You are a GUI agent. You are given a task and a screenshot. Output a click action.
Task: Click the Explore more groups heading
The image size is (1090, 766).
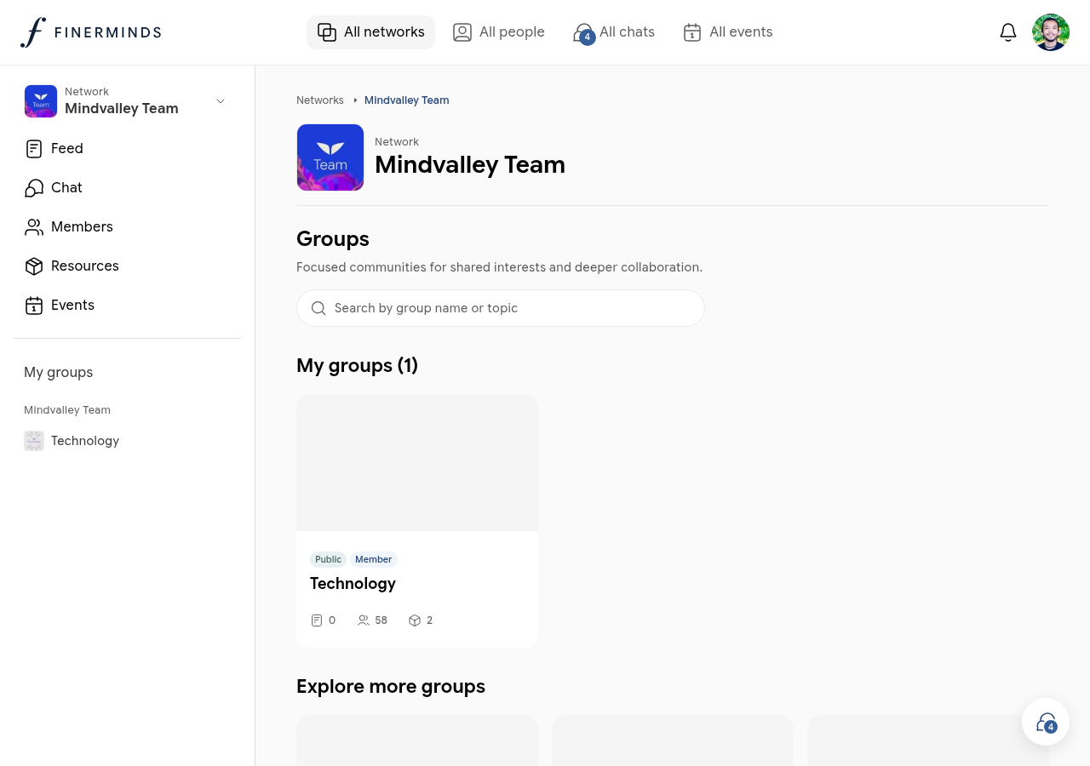pos(391,686)
